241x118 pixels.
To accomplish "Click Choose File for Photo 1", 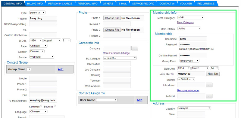I will 112,18.
